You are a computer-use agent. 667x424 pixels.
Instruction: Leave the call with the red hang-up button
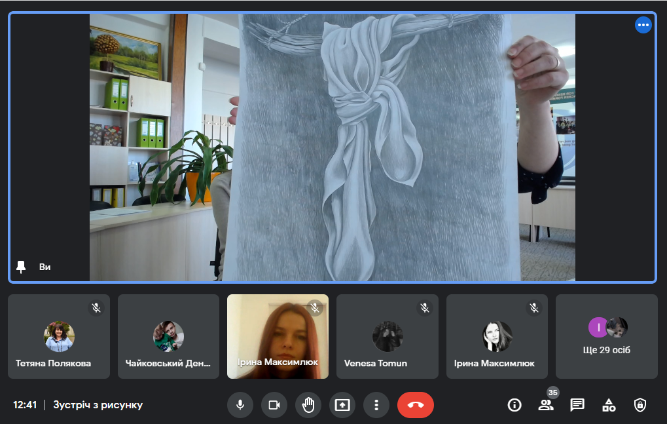[416, 405]
